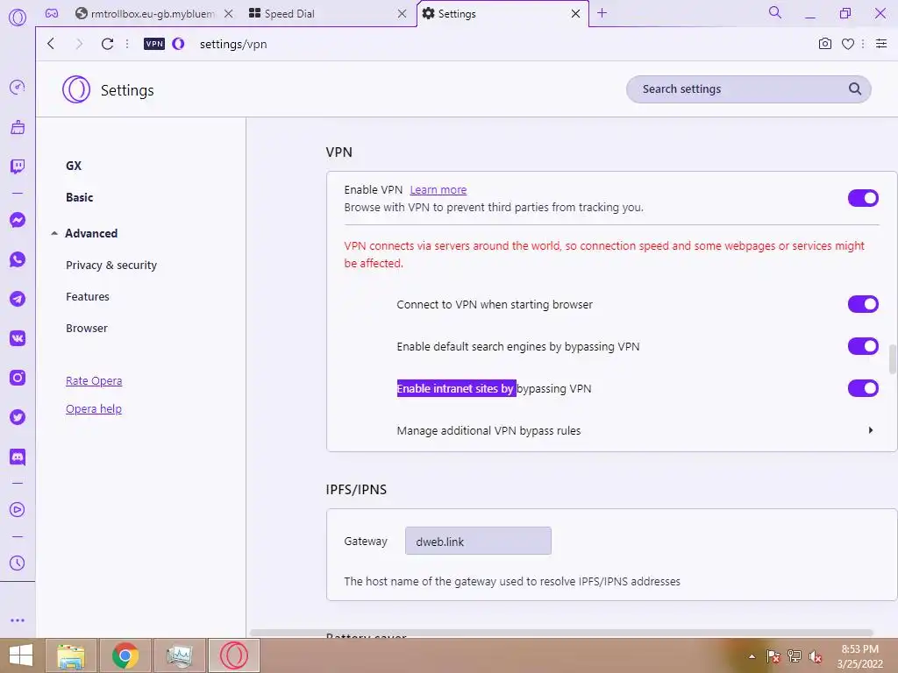898x673 pixels.
Task: Open a new tab with plus button
Action: point(602,13)
